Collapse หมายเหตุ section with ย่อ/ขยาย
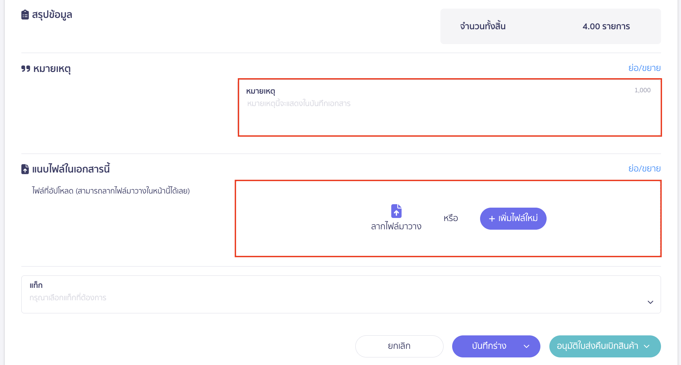This screenshot has width=681, height=365. point(644,68)
